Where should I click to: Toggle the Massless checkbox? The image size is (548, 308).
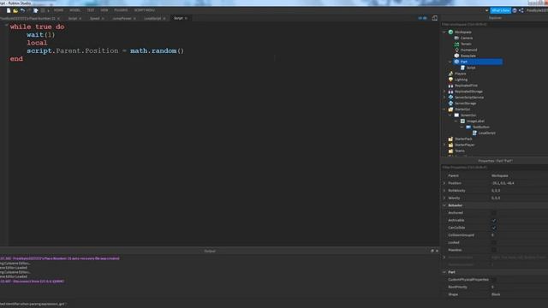click(x=494, y=250)
